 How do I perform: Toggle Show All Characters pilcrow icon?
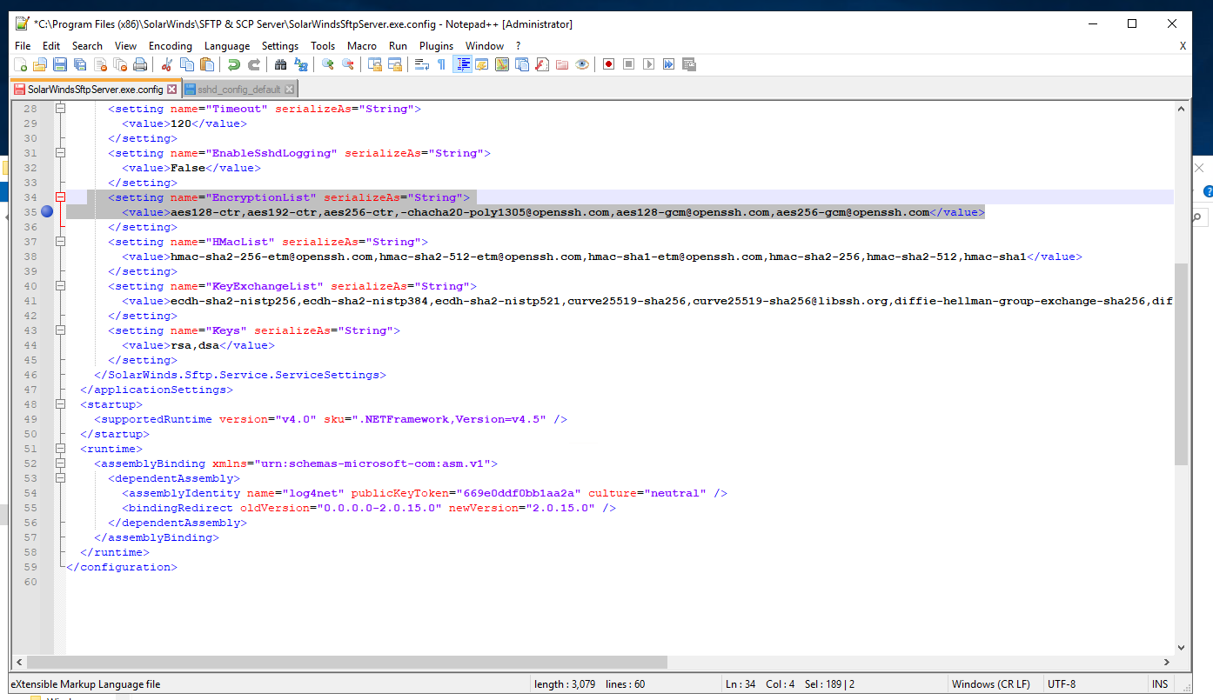pyautogui.click(x=441, y=64)
